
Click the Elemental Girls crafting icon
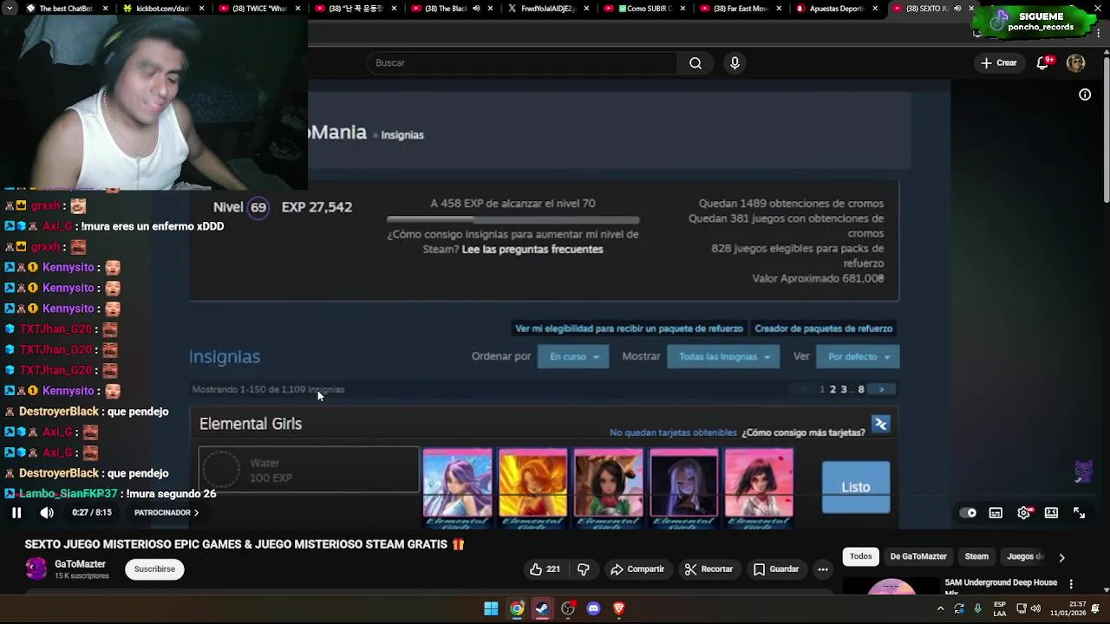coord(881,425)
